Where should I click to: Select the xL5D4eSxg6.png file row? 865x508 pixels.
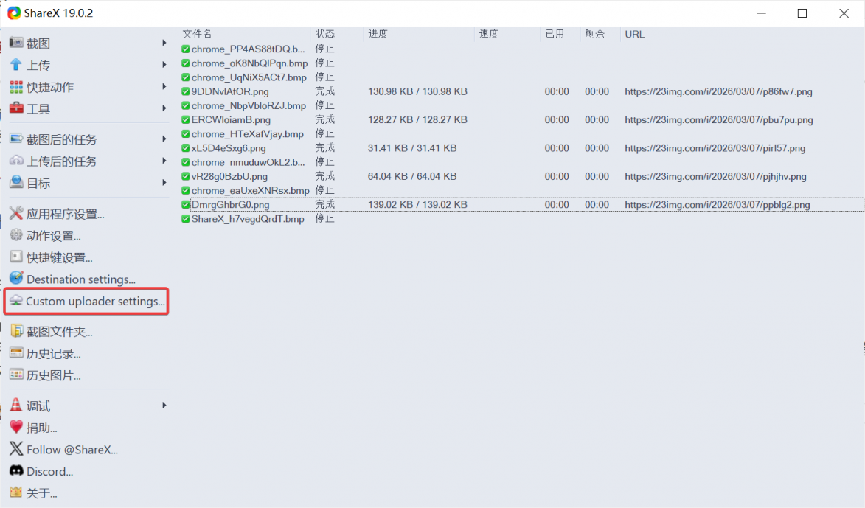pos(229,148)
